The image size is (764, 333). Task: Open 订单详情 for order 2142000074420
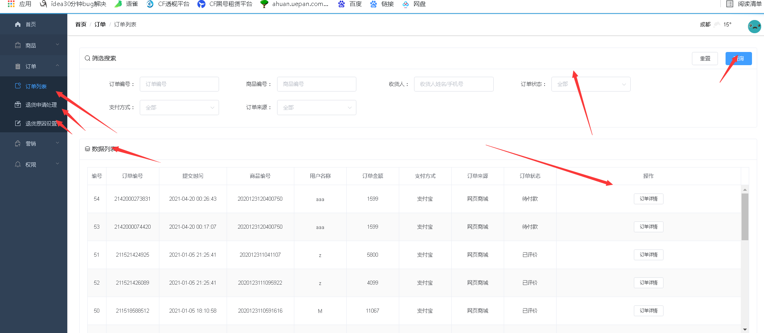click(648, 227)
